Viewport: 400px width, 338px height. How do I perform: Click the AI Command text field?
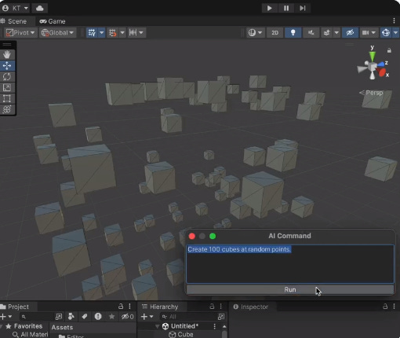click(x=290, y=264)
